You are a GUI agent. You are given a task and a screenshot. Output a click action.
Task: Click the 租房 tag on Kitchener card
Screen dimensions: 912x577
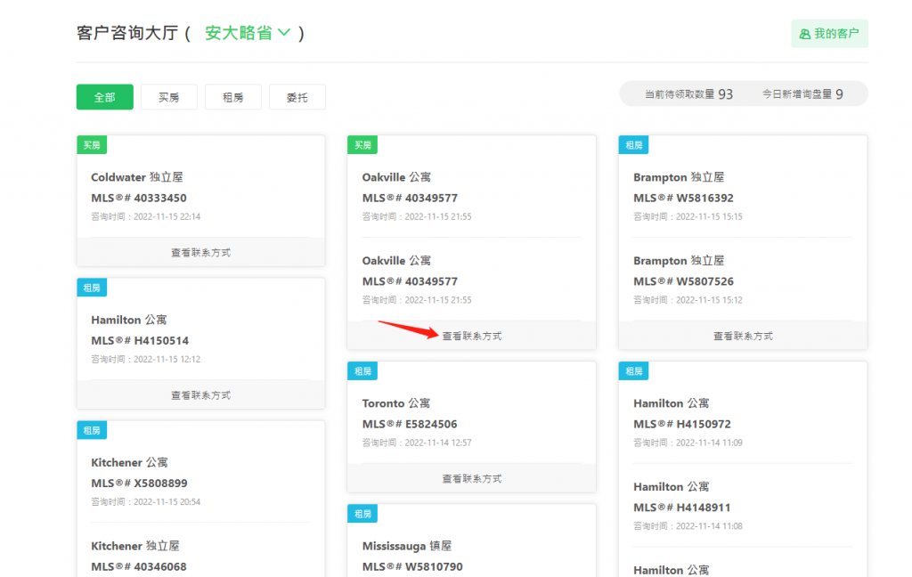pos(92,430)
